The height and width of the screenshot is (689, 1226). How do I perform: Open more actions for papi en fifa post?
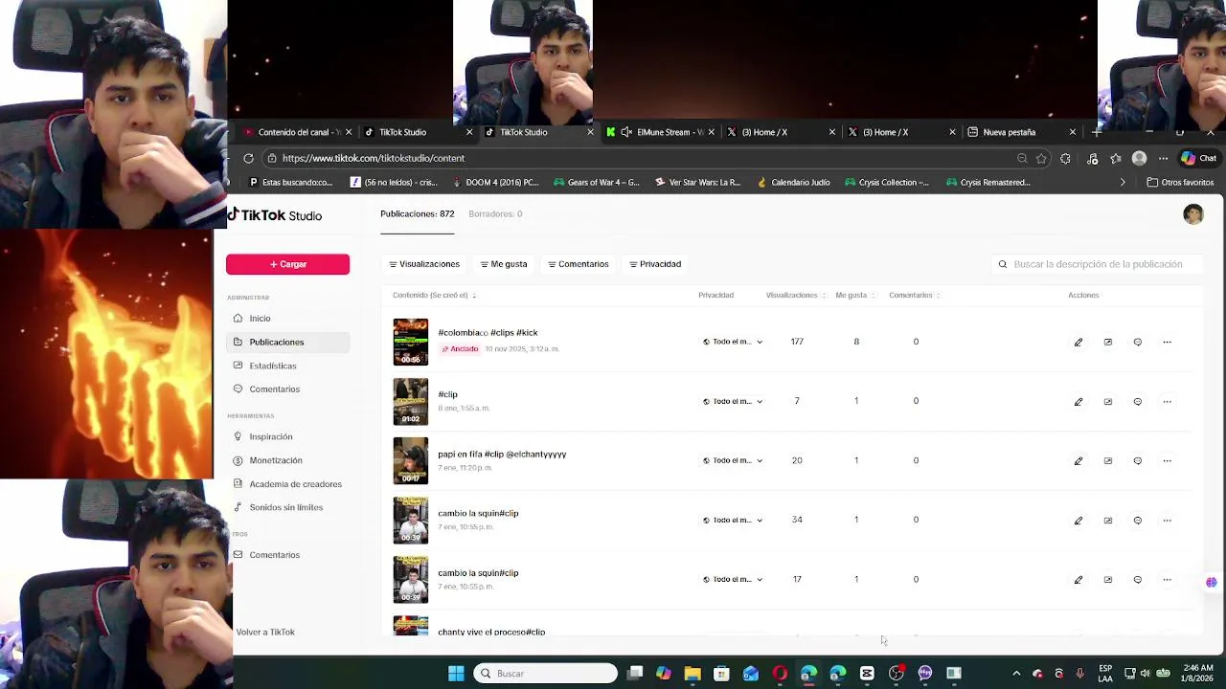[x=1167, y=460]
